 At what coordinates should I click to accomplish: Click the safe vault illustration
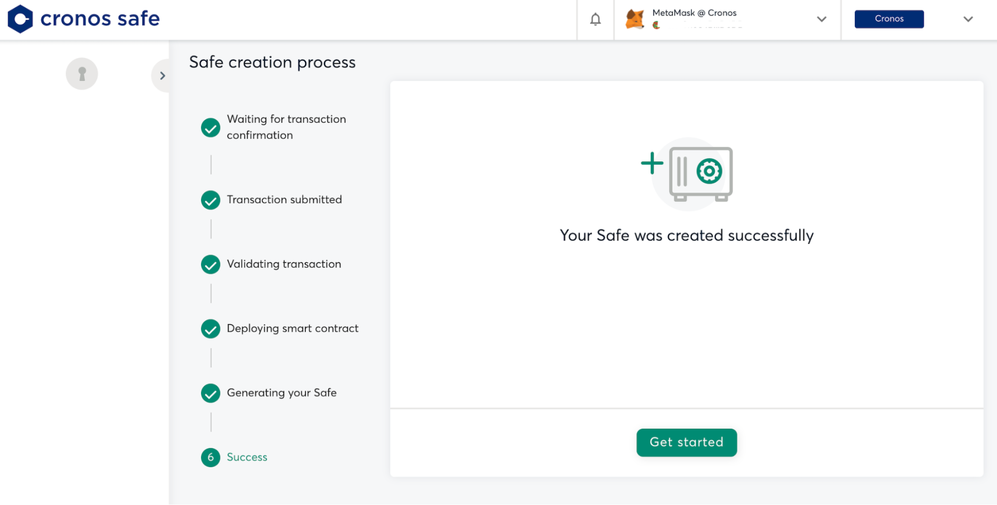[x=700, y=173]
